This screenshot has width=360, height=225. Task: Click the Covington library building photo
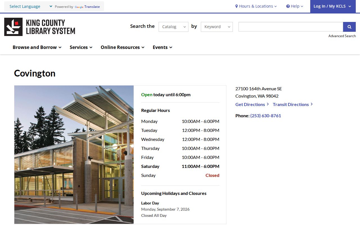(x=74, y=155)
